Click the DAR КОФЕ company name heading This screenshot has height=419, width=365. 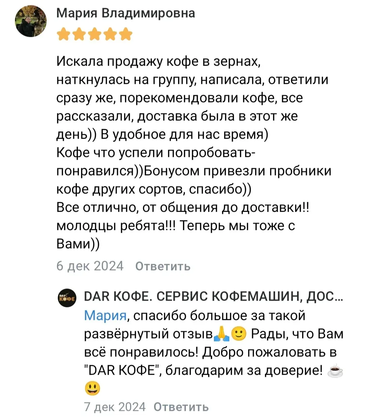[214, 297]
